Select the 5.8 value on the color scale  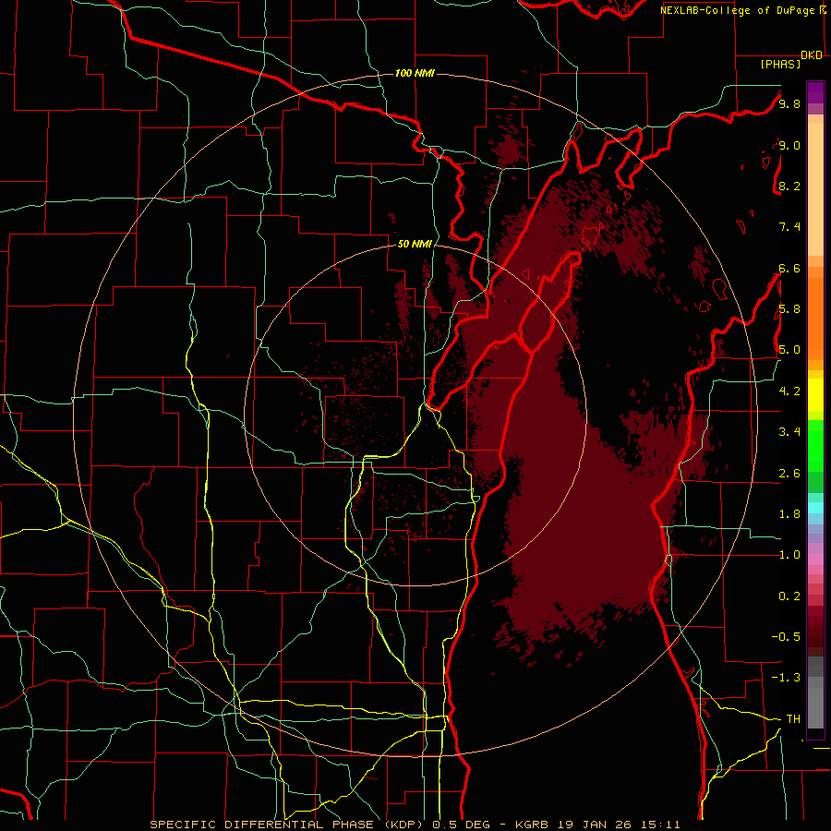789,309
